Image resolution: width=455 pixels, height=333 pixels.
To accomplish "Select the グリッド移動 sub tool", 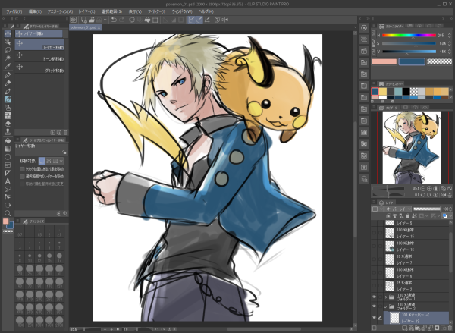I will (x=39, y=68).
